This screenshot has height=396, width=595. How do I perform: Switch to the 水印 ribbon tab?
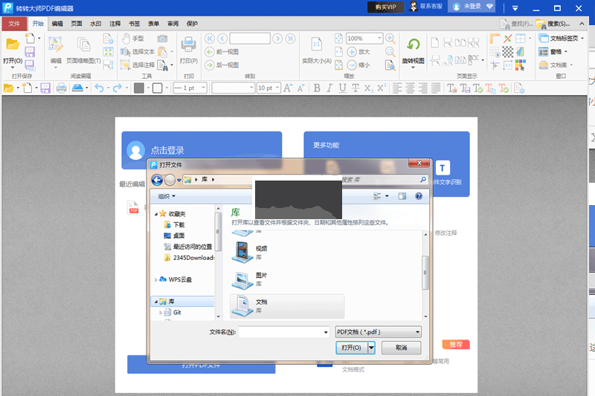(96, 24)
